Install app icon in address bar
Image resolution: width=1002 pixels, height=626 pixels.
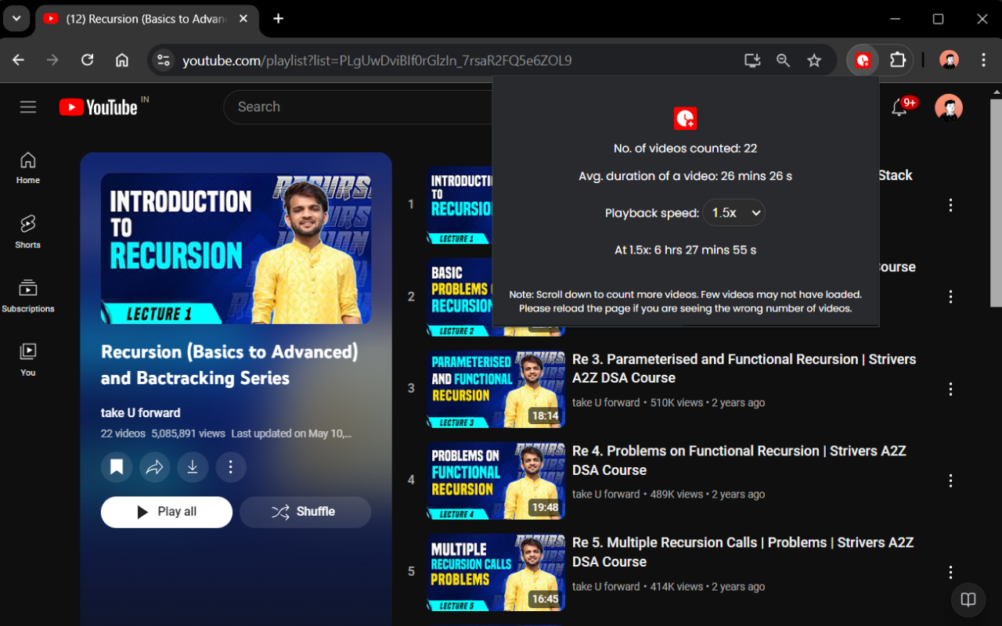(752, 60)
